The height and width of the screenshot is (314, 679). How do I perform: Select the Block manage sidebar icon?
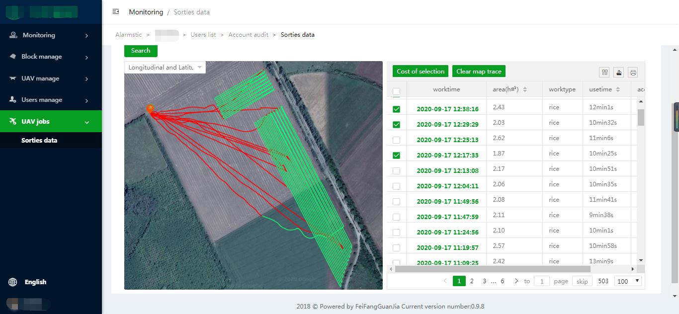coord(12,56)
